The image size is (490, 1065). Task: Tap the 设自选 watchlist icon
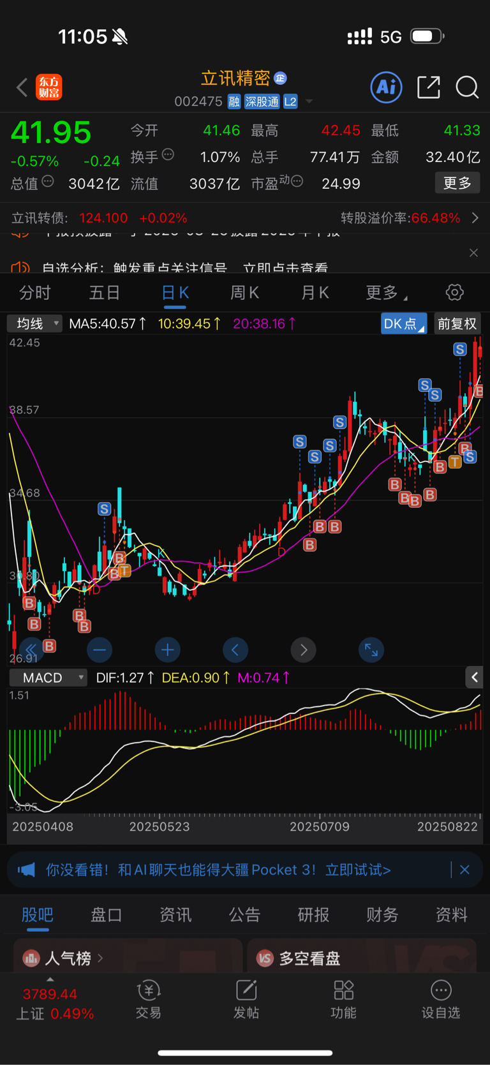441,1000
